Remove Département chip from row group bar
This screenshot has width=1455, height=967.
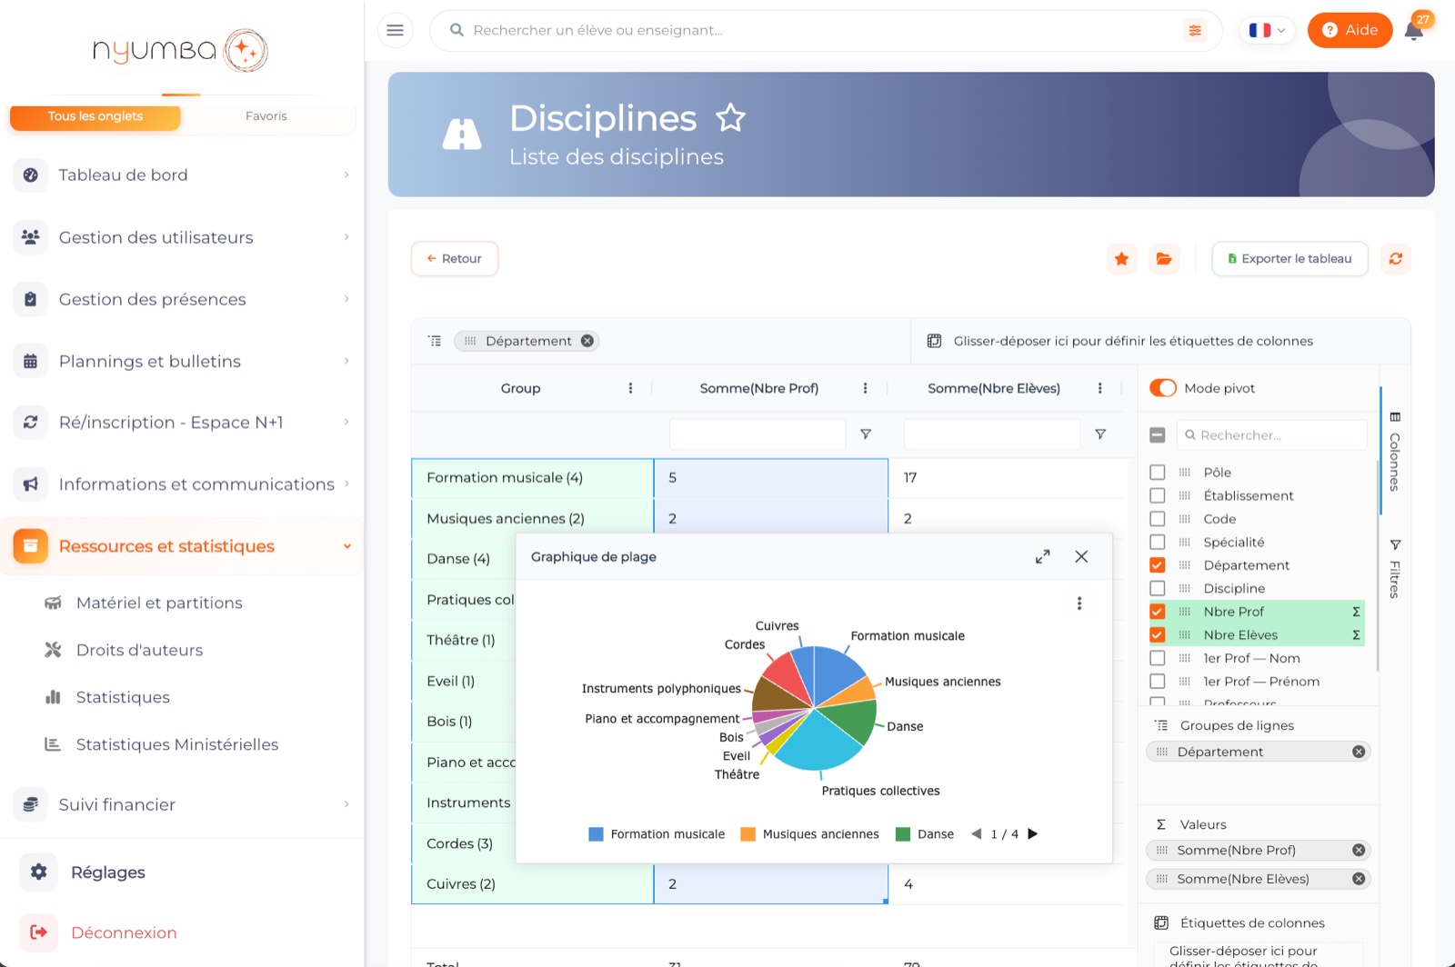tap(587, 341)
